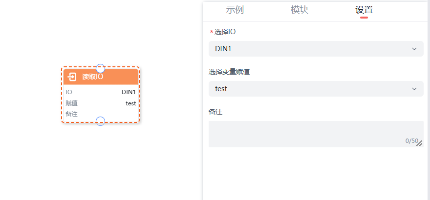430x200 pixels.
Task: Click the top connector circle on 读取IO node
Action: (x=100, y=68)
